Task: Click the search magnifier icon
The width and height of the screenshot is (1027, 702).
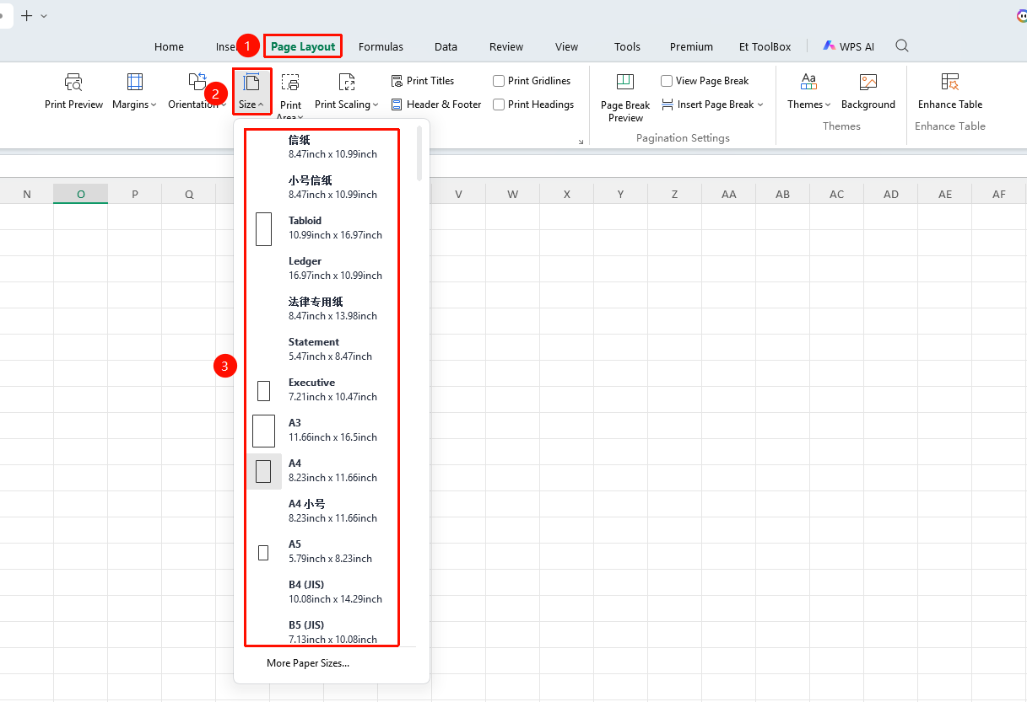Action: click(902, 46)
